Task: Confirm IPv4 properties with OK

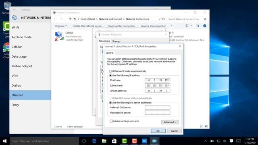Action: 158,131
